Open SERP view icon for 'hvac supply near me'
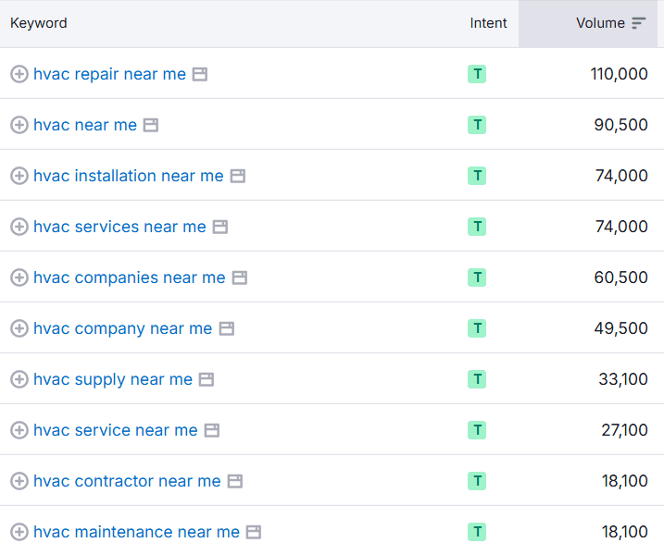664x555 pixels. [207, 379]
